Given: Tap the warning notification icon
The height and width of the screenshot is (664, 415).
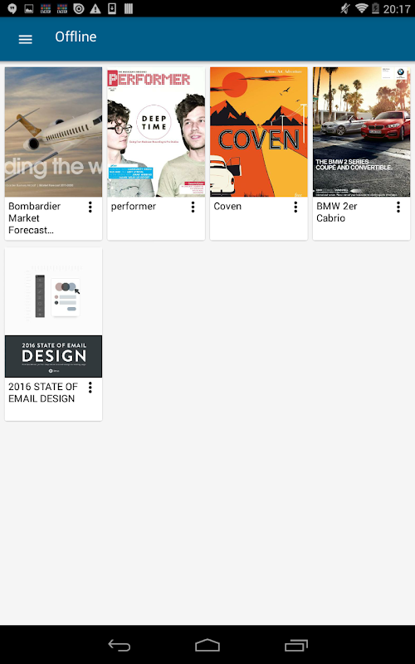Looking at the screenshot, I should point(95,8).
